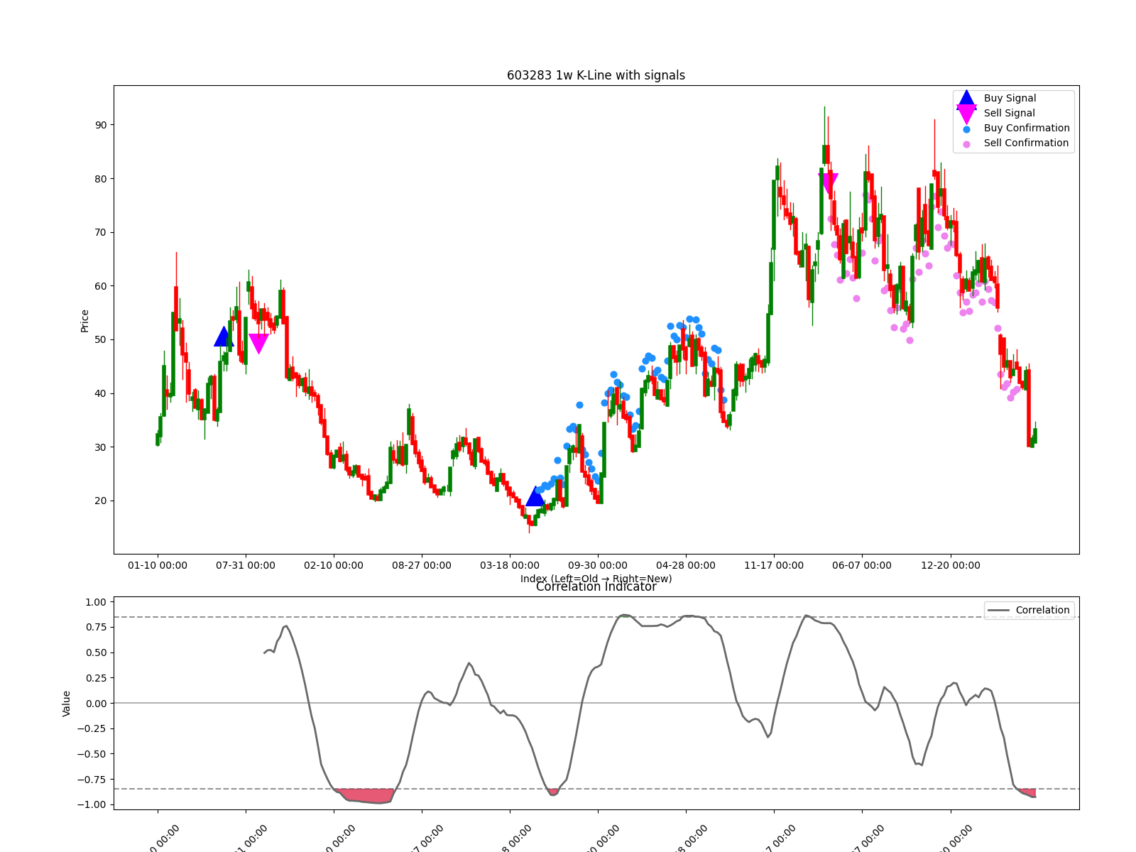Select the blue buy triangle near price 50
1136x852 pixels.
click(224, 337)
